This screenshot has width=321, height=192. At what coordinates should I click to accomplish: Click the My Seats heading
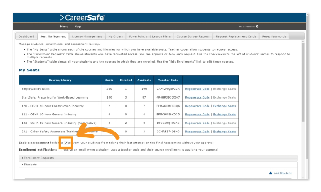click(x=29, y=70)
